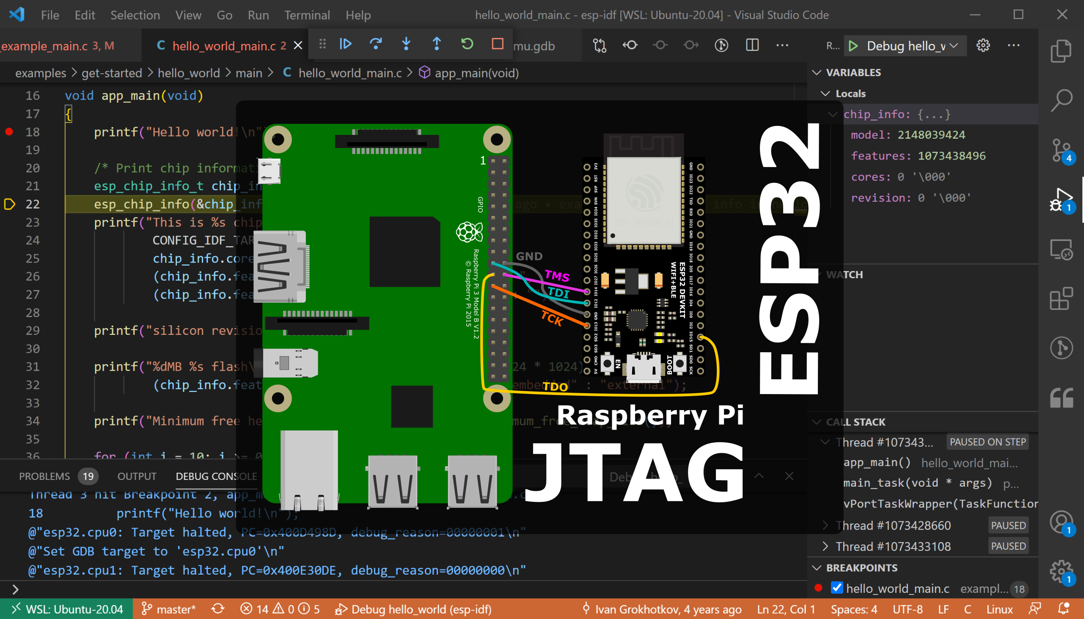Click Spaces: 4 indentation setting
Image resolution: width=1084 pixels, height=619 pixels.
point(854,609)
